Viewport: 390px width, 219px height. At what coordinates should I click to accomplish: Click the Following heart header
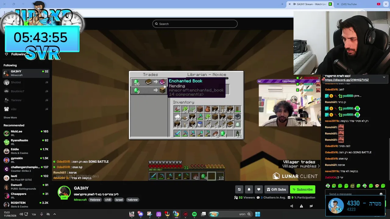pos(15,54)
